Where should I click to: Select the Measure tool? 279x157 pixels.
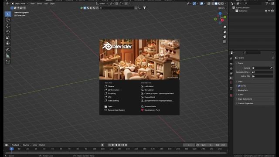(x=8, y=56)
